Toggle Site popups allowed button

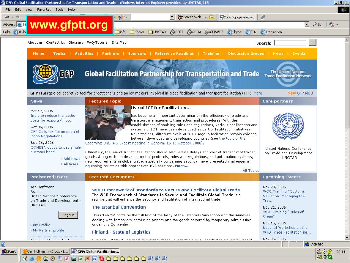coord(237,17)
